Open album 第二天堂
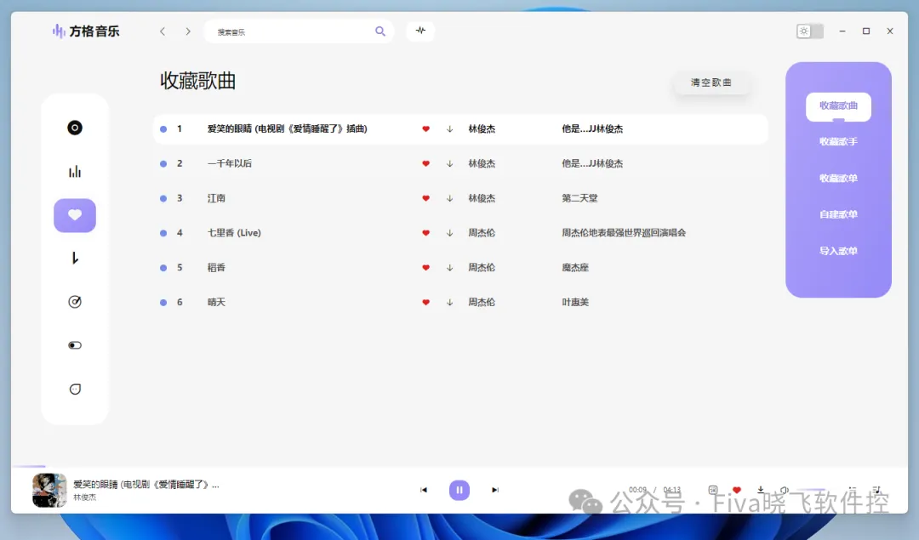 pyautogui.click(x=579, y=198)
